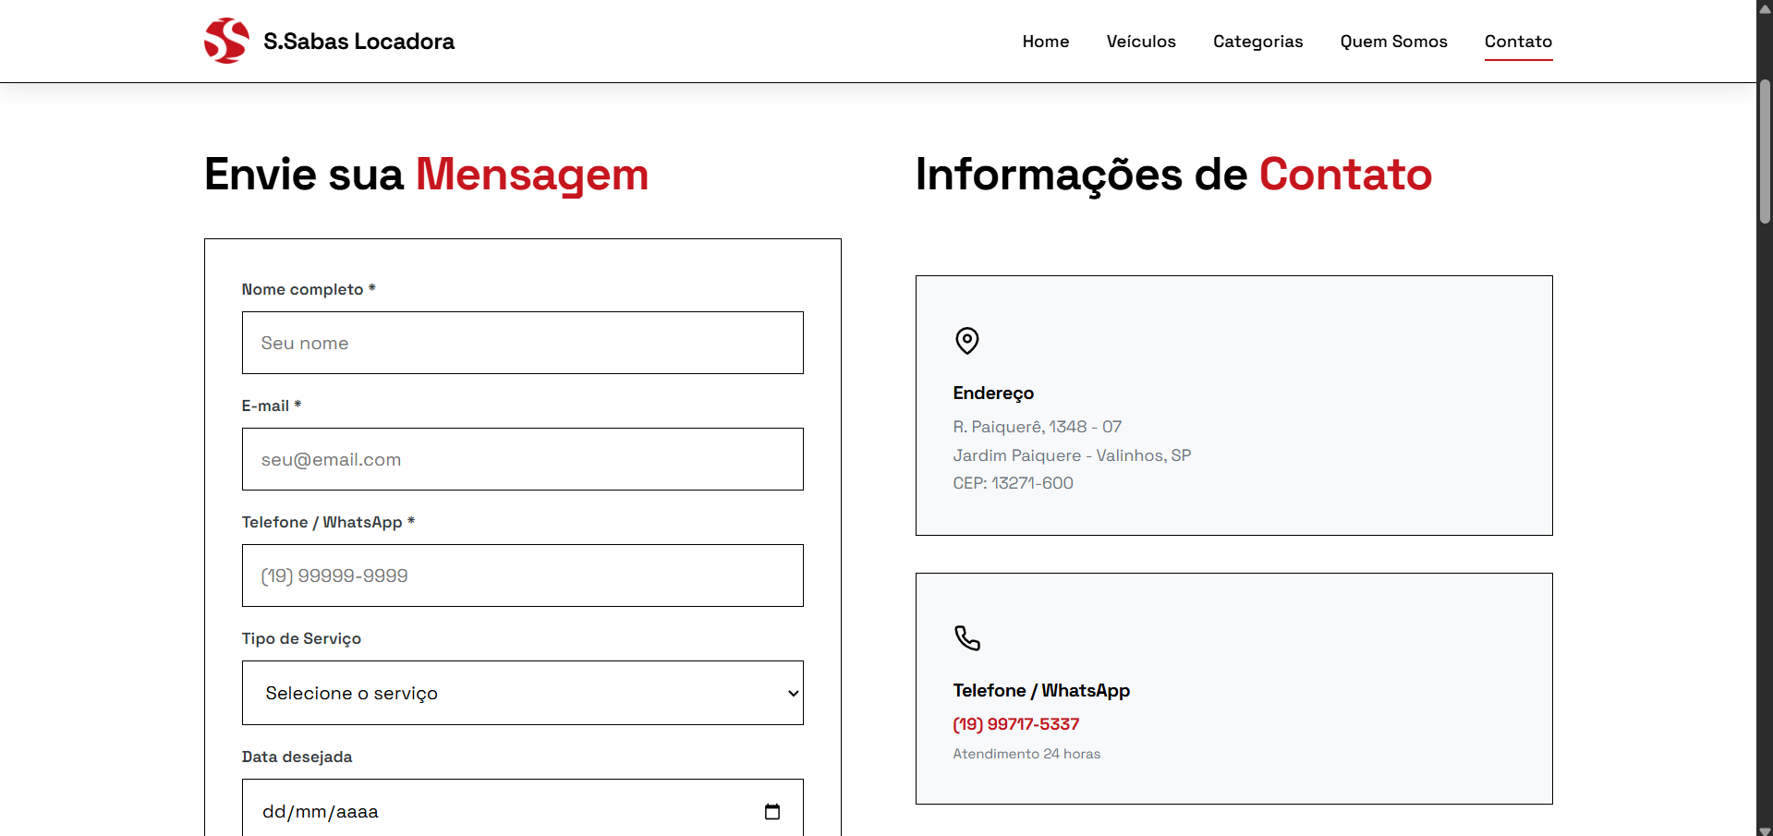Click the 'Endereço' card heading
Screen dimensions: 1773x836
coord(993,394)
